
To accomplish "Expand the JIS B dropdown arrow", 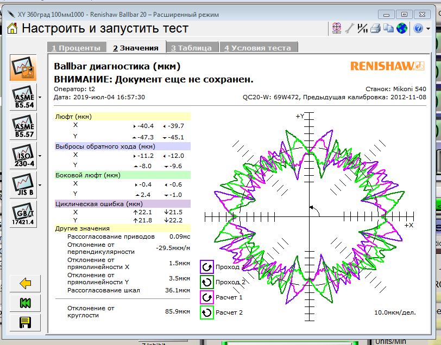I will [40, 185].
